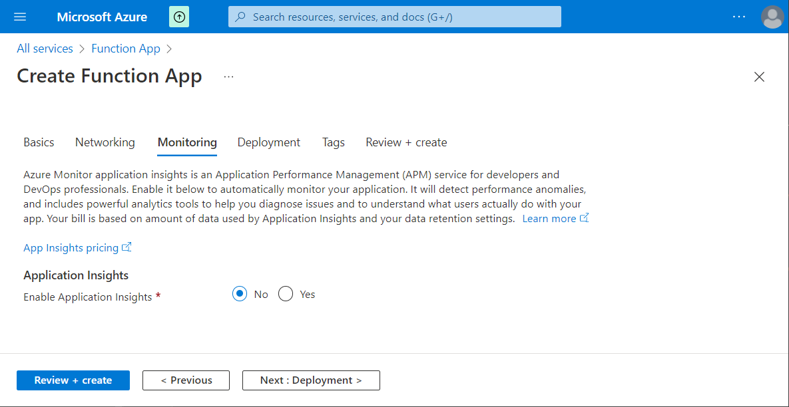Select the Monitoring tab

(187, 143)
